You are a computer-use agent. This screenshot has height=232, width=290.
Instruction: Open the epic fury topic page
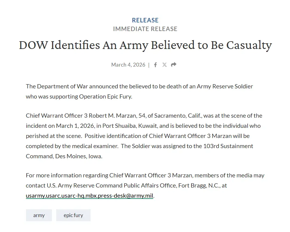coord(73,215)
